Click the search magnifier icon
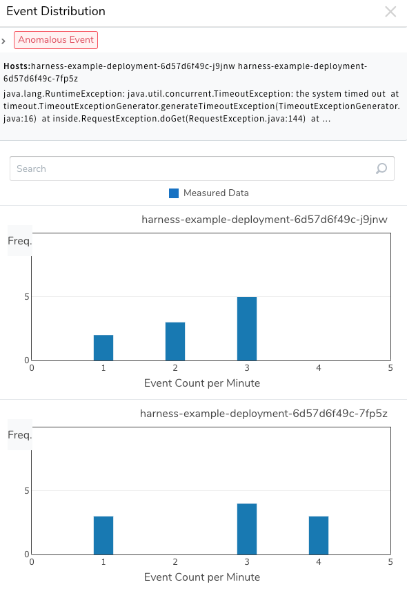 (381, 168)
